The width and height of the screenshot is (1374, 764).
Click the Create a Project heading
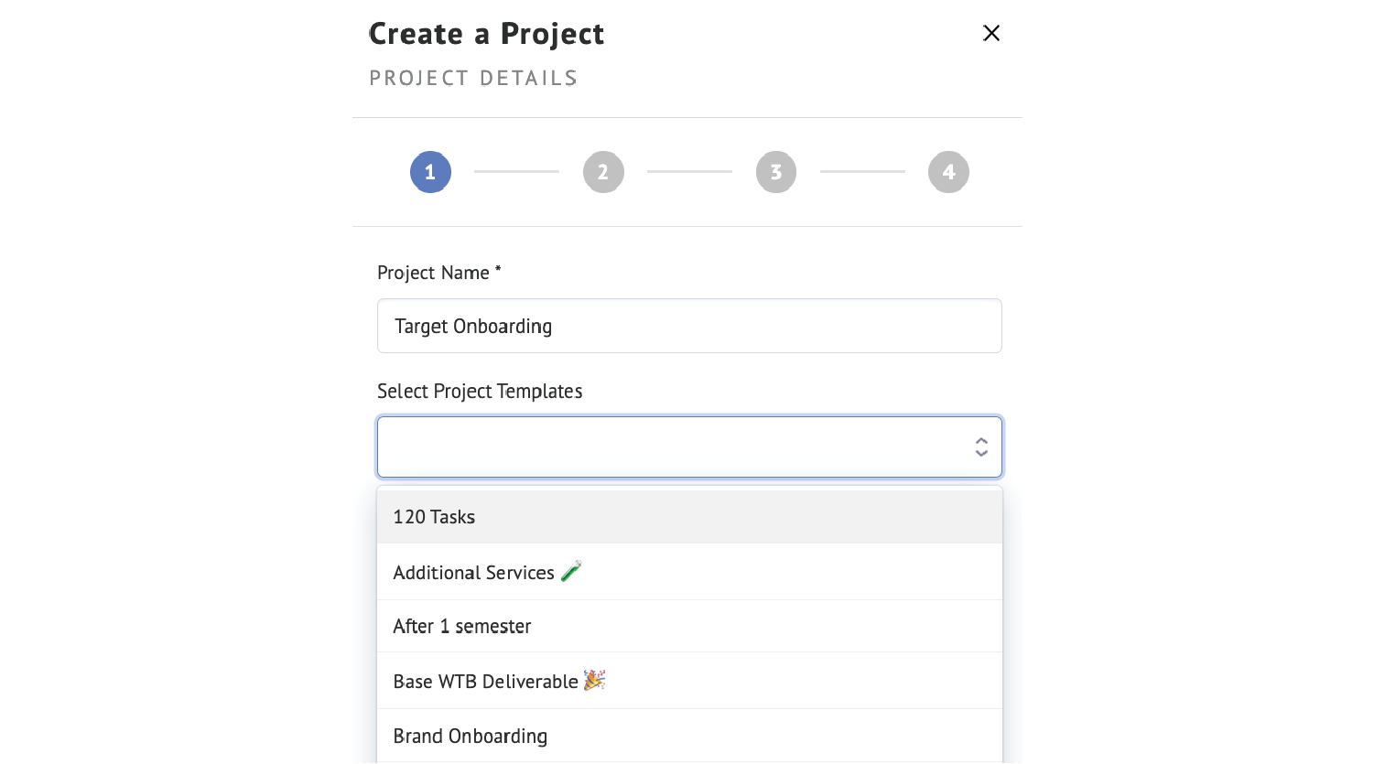(x=486, y=34)
